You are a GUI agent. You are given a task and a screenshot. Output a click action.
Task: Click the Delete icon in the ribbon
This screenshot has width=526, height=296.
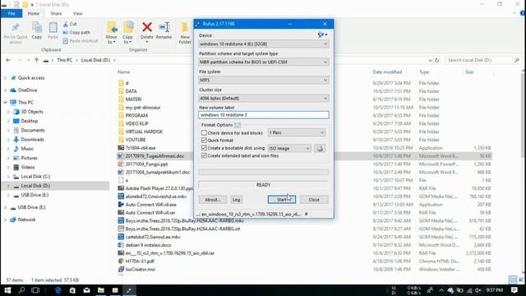click(147, 31)
